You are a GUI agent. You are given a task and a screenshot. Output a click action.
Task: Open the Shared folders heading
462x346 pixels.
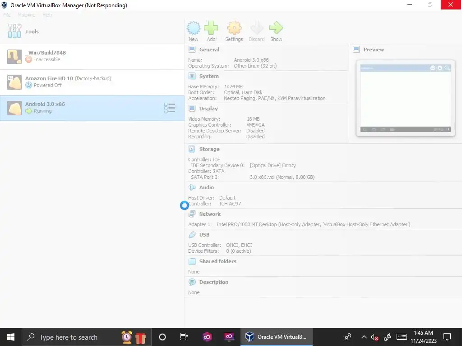218,261
